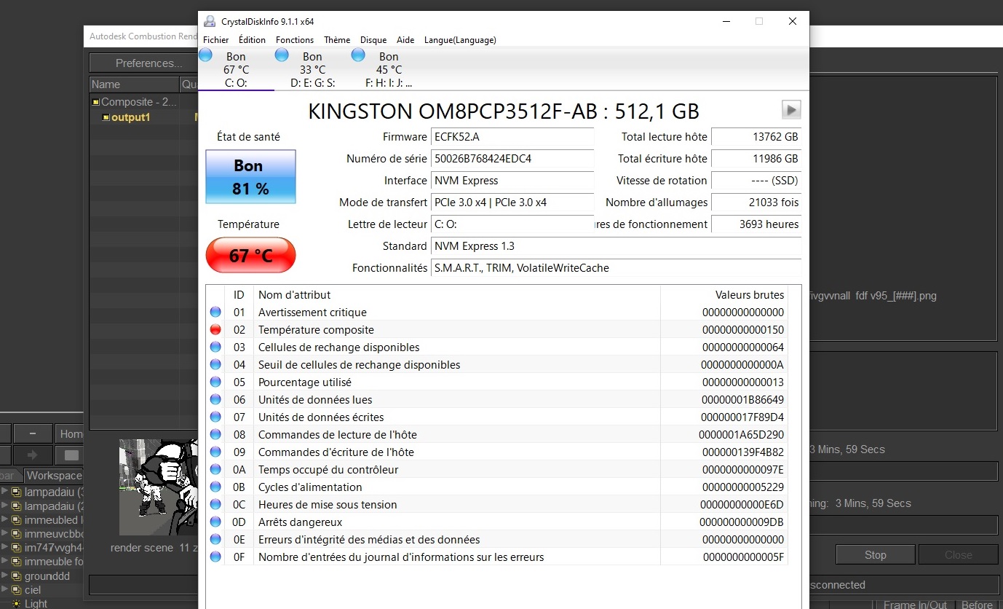The height and width of the screenshot is (609, 1003).
Task: Click the red 67 °C temperature indicator
Action: point(250,256)
